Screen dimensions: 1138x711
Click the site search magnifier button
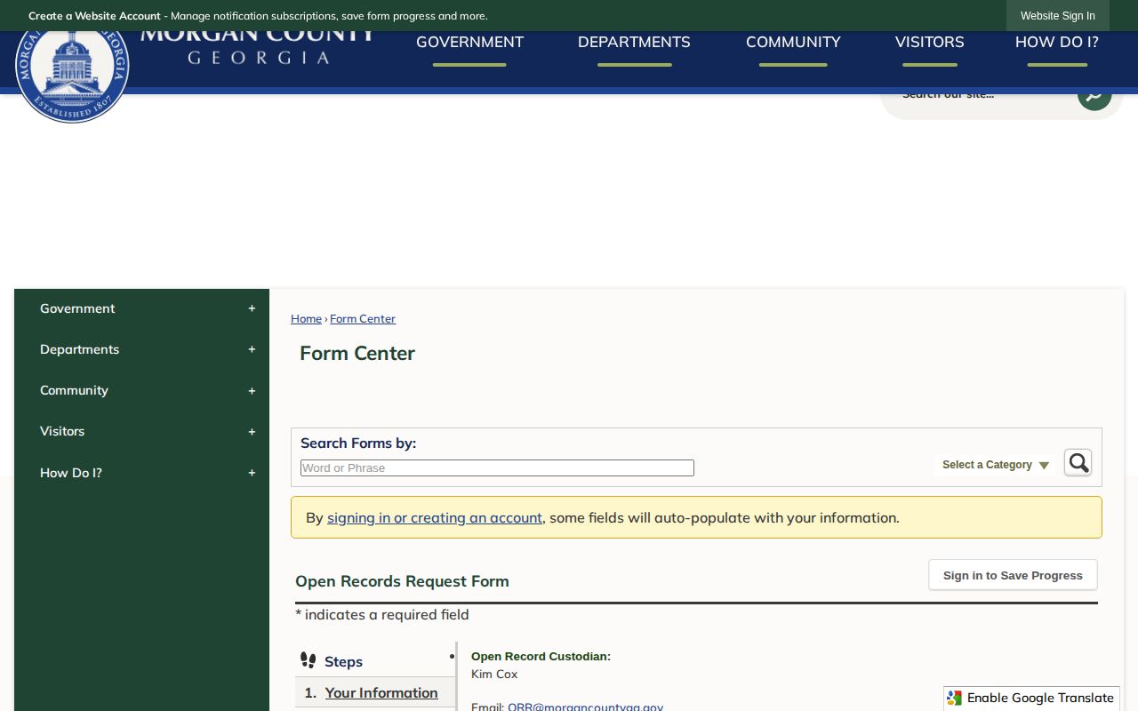1094,97
